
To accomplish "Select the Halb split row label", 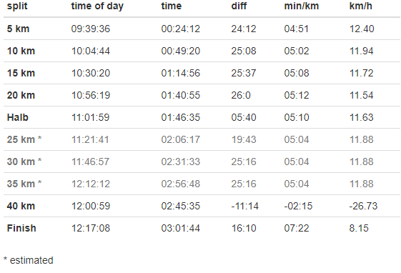I will (x=18, y=117).
